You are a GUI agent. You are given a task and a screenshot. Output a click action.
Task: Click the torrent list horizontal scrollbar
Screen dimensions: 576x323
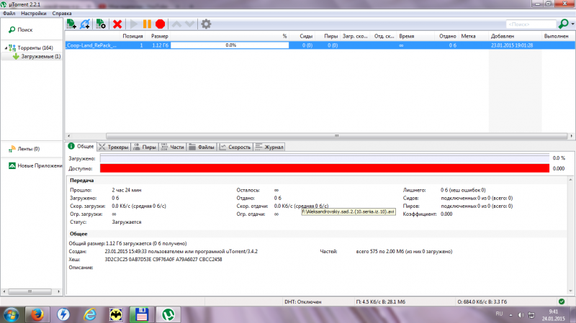pyautogui.click(x=336, y=136)
